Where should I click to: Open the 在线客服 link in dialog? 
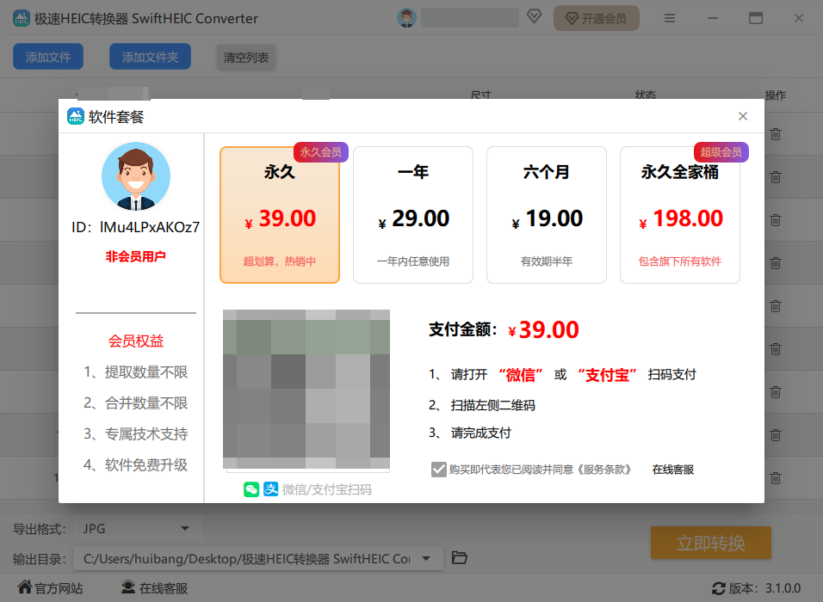pos(672,470)
